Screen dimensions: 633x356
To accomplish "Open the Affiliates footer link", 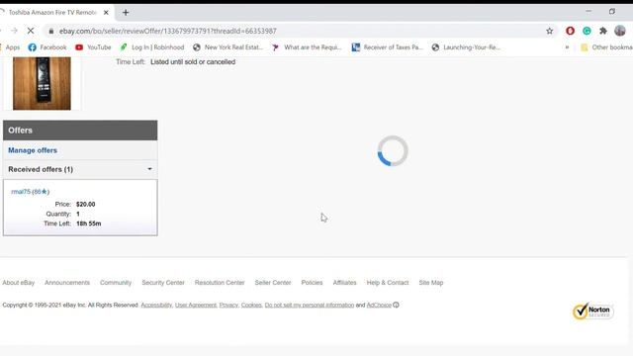I will (345, 283).
